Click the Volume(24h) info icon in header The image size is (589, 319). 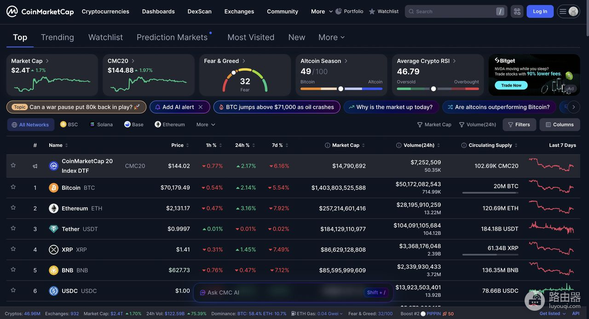click(x=399, y=145)
